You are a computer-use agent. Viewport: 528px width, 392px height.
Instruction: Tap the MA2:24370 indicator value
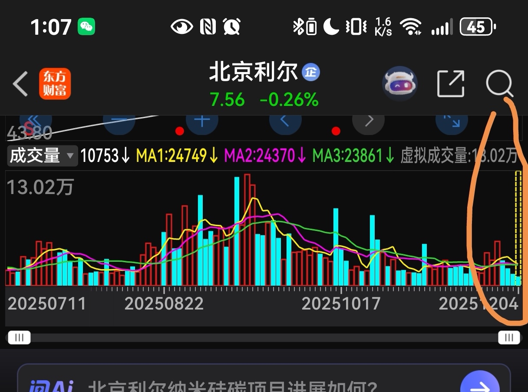(x=265, y=155)
